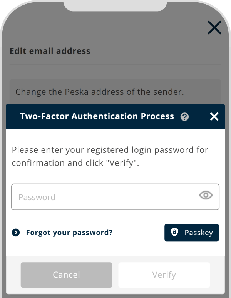This screenshot has height=298, width=231.
Task: Show password with the eye icon
Action: click(206, 195)
